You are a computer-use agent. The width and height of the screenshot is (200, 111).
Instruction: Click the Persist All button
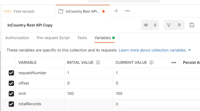191,63
